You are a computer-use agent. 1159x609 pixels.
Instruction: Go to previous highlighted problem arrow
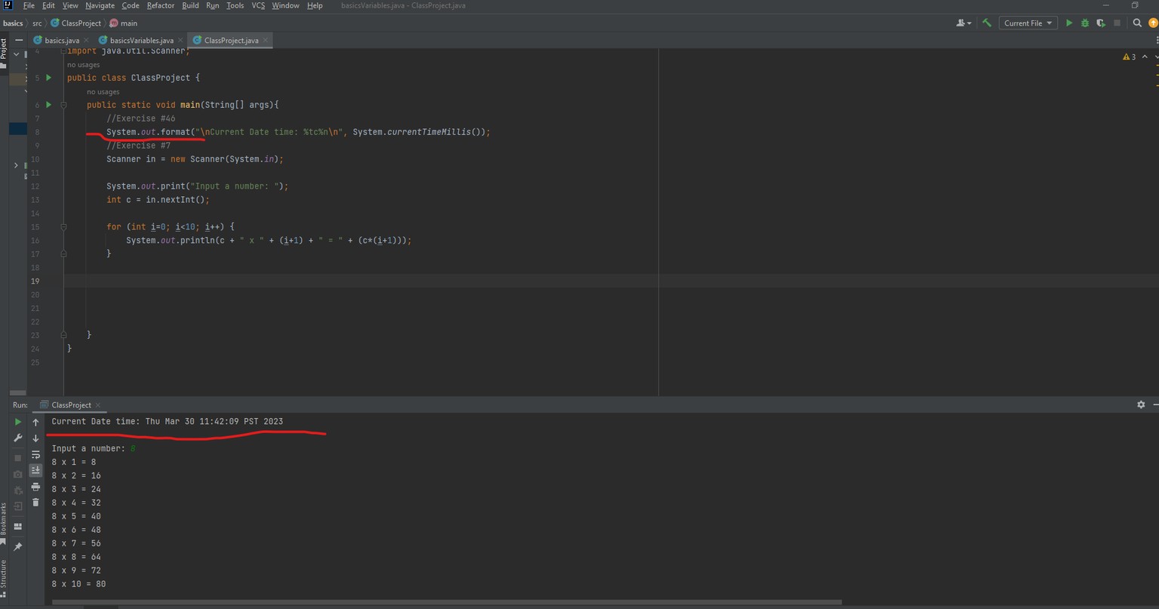click(x=1145, y=57)
